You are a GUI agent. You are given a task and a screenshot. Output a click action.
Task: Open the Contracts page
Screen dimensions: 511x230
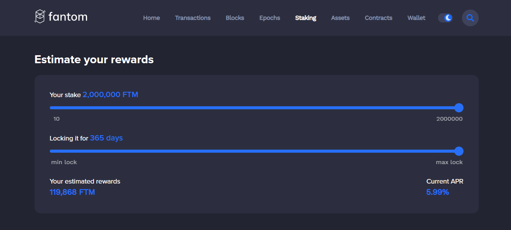point(378,18)
